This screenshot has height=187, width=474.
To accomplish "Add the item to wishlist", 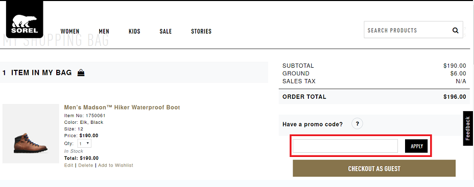I will click(115, 165).
